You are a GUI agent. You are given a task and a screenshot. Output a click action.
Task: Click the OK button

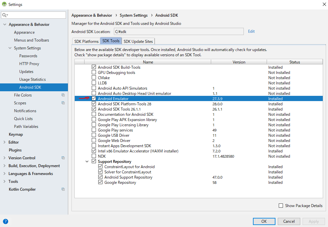point(264,221)
